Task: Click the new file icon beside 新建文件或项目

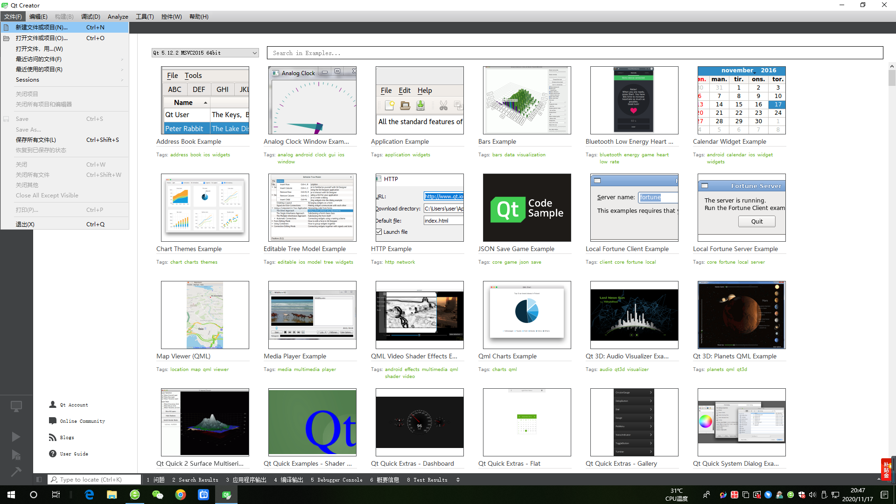Action: pos(7,28)
